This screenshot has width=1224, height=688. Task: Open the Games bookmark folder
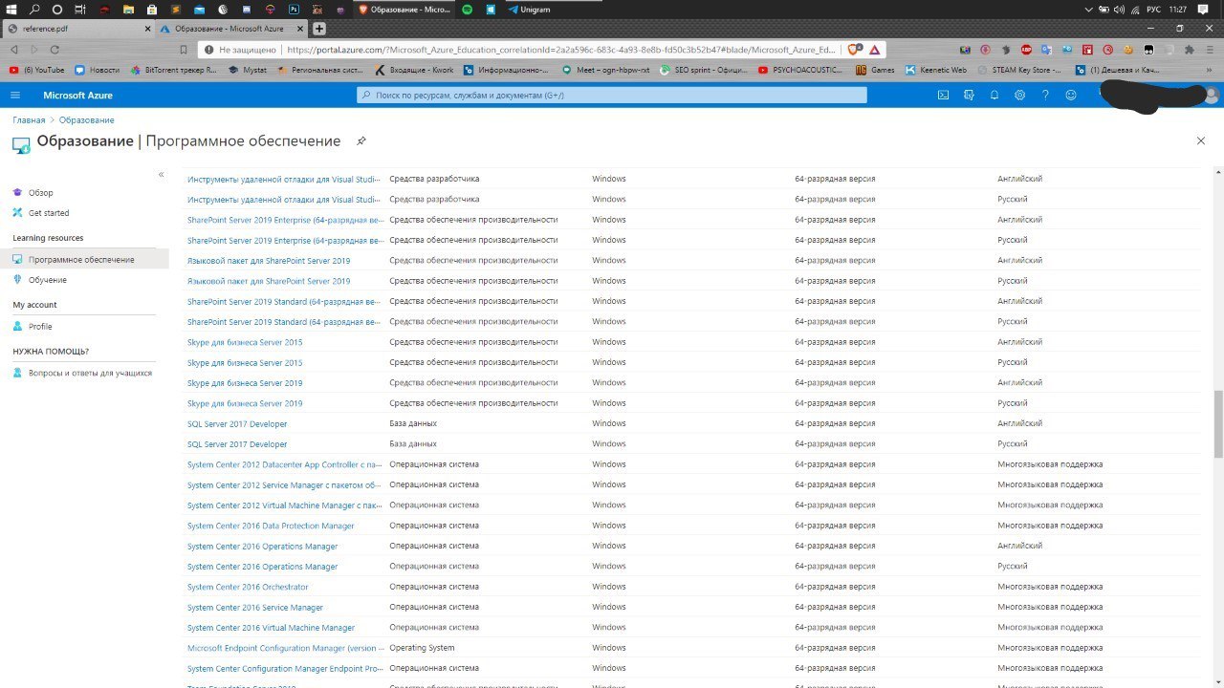[876, 70]
